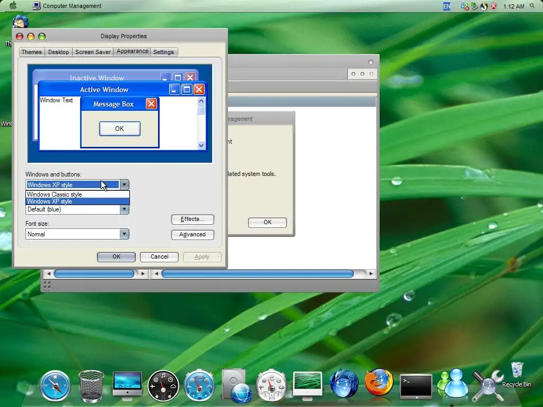The width and height of the screenshot is (543, 407).
Task: Click the Computer Management icon in menu bar
Action: (37, 6)
